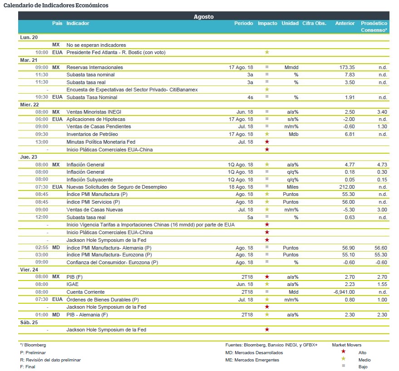Viewport: 399px width, 371px height.
Task: Click the gray impact square for Ventas Minoristas INEGI
Action: 267,111
